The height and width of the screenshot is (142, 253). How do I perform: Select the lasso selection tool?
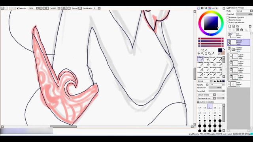(x=202, y=50)
